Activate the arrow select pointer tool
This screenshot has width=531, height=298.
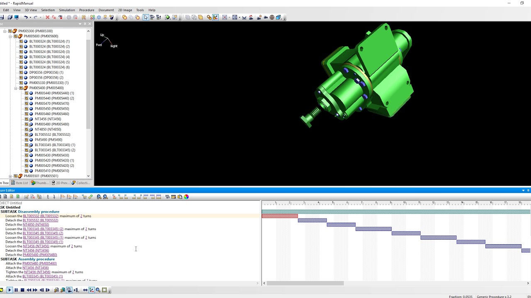tap(146, 17)
